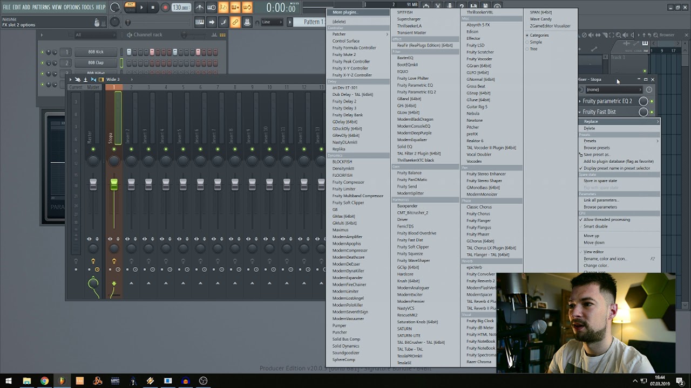
Task: Expand Fruity parametric EQ 2 slot arrow
Action: pos(580,101)
